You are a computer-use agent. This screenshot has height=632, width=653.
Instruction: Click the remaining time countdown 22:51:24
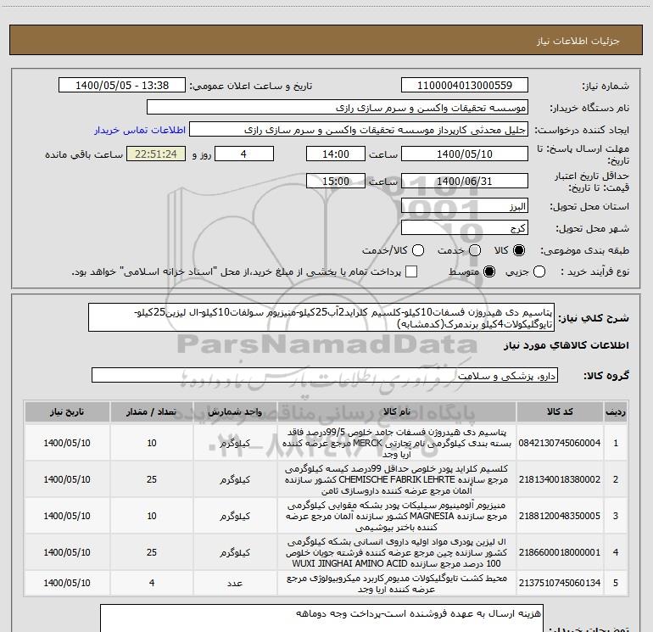(156, 154)
